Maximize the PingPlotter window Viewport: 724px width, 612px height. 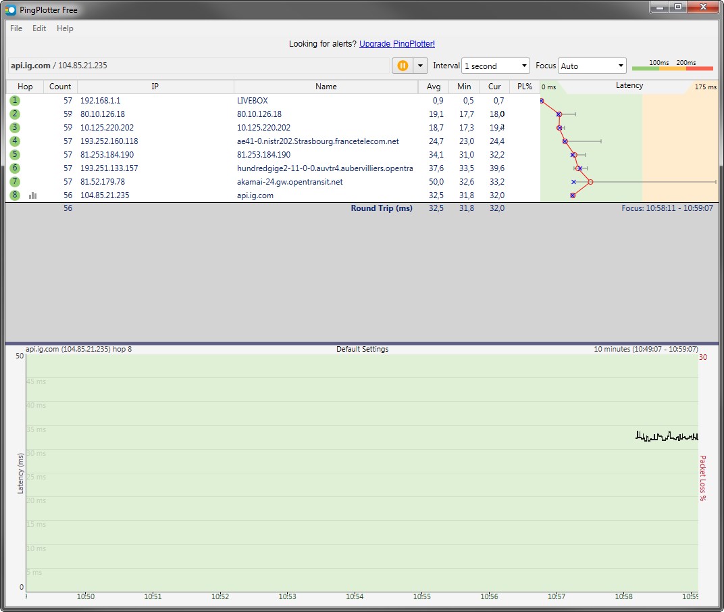[678, 7]
